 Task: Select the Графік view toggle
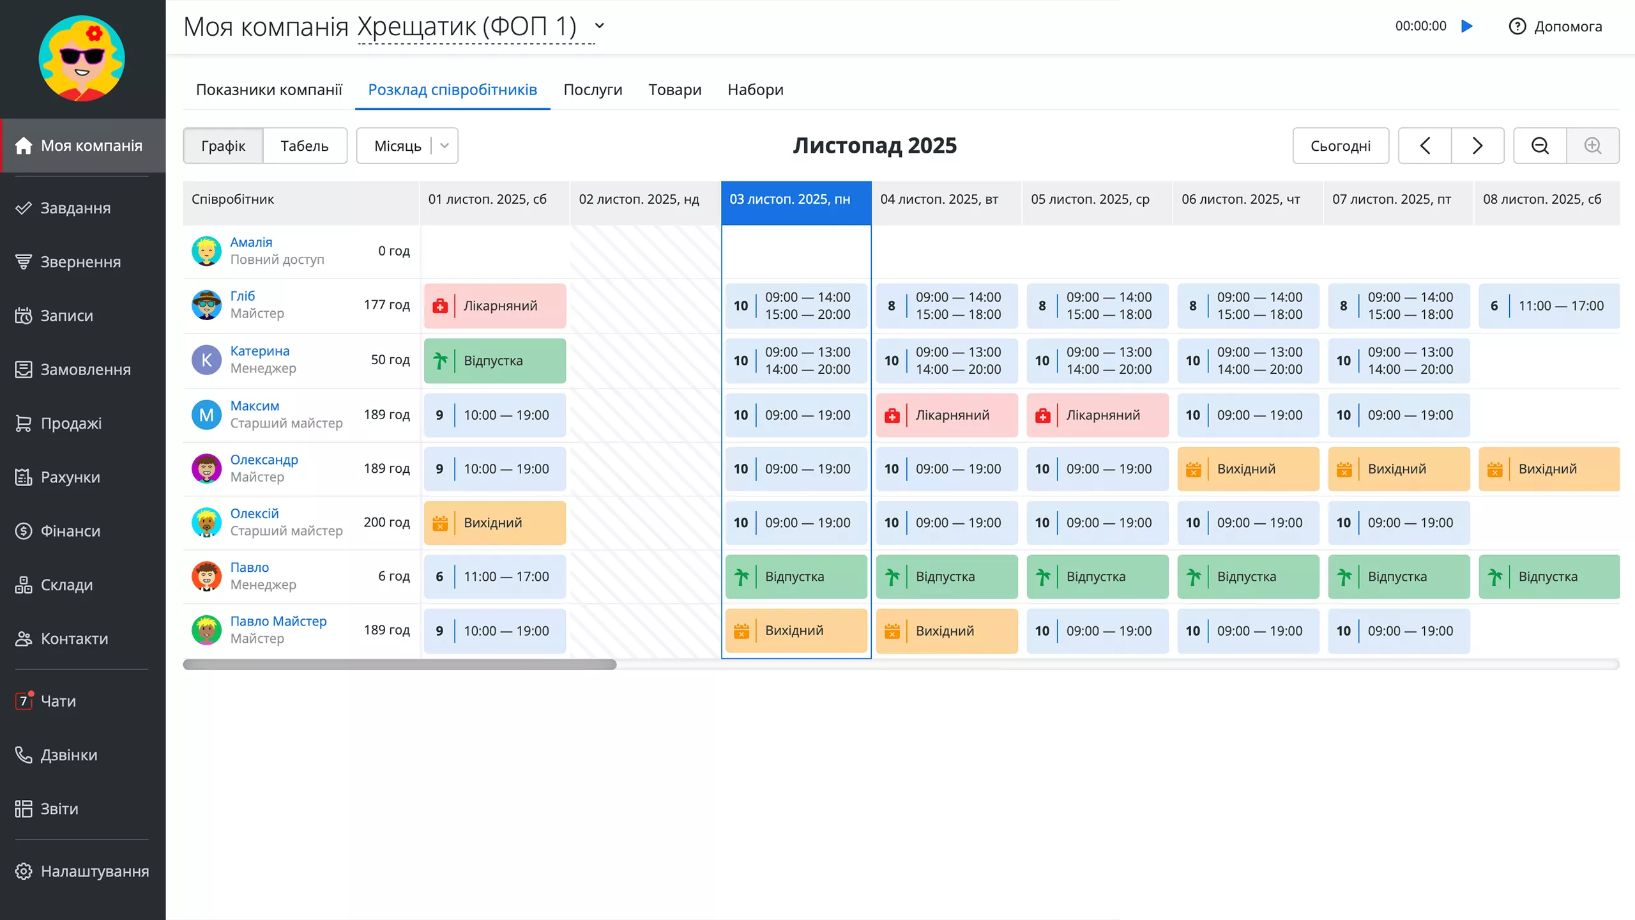(223, 146)
